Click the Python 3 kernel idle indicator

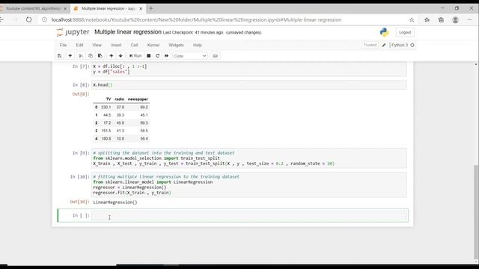(x=412, y=45)
